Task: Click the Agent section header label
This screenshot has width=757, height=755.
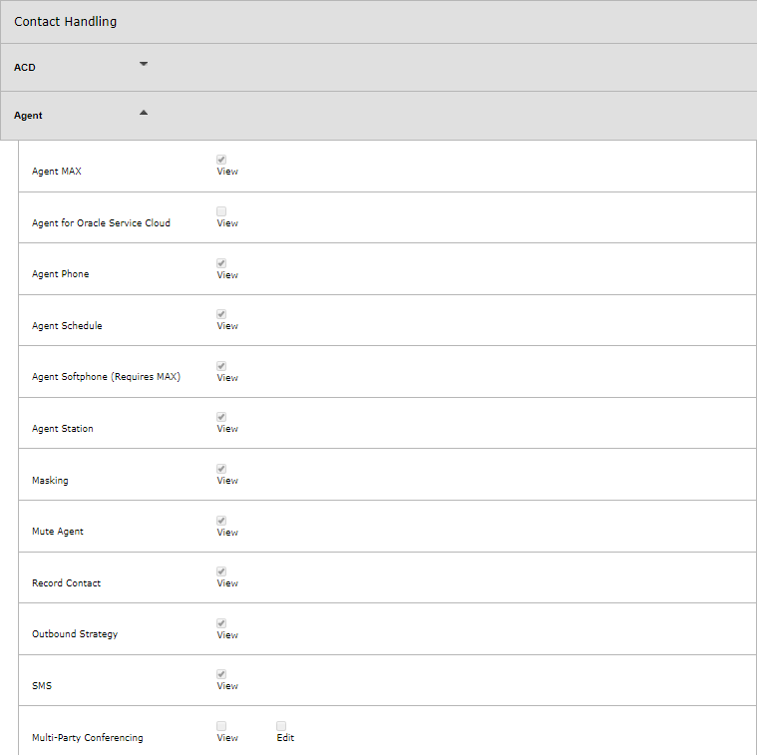Action: click(x=28, y=116)
